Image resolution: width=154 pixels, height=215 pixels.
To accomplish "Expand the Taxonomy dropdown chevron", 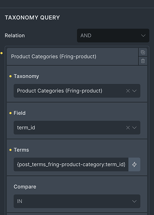I will [x=134, y=91].
